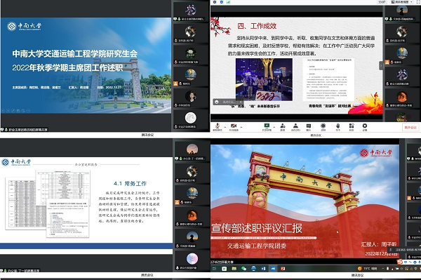Open the Chat panel icon

pyautogui.click(x=309, y=126)
